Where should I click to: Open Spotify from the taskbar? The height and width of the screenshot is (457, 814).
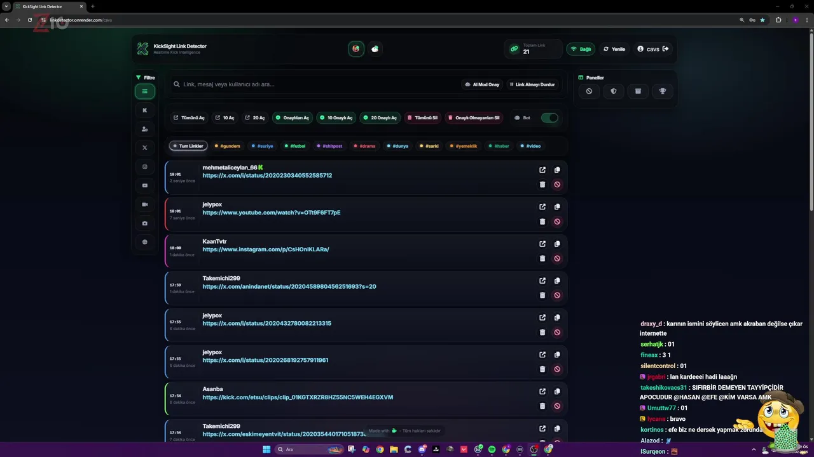[x=492, y=449]
